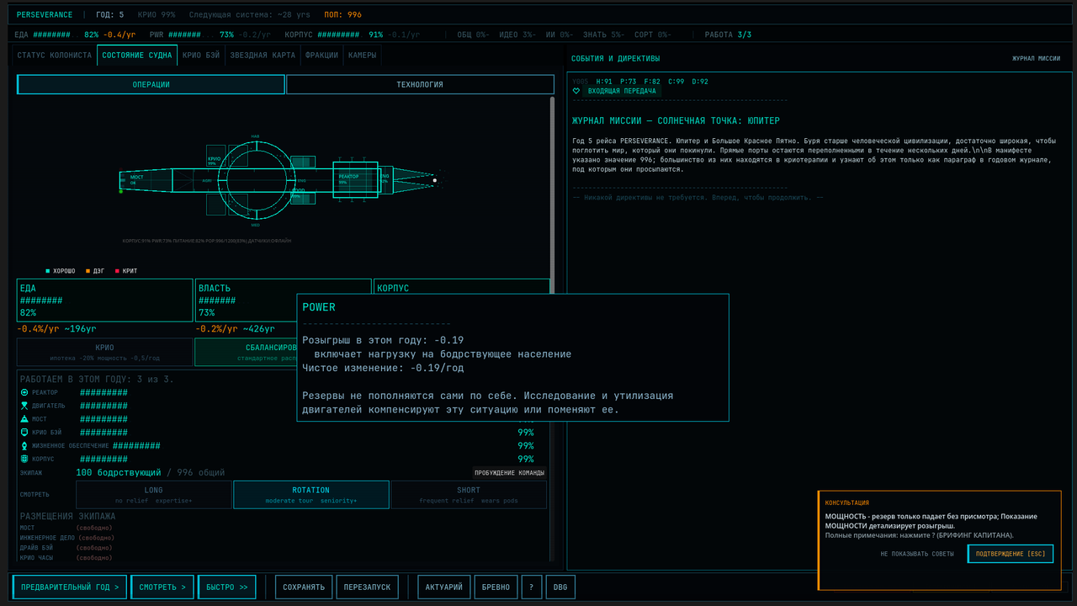1077x606 pixels.
Task: Click the СОХРАНЯТЬ save button
Action: pyautogui.click(x=304, y=587)
